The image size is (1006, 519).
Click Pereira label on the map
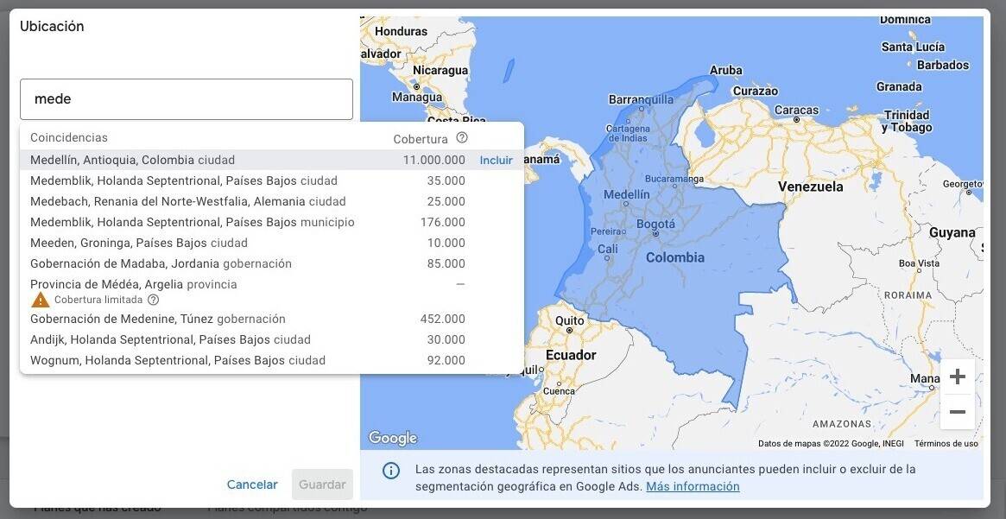pyautogui.click(x=607, y=231)
